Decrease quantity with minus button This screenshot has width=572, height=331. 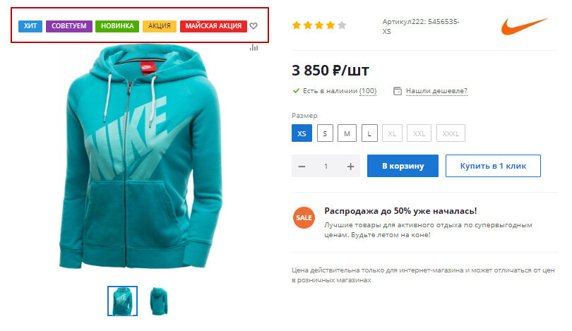coord(302,167)
